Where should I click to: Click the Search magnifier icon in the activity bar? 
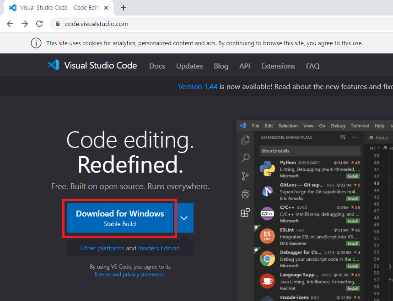(x=245, y=158)
